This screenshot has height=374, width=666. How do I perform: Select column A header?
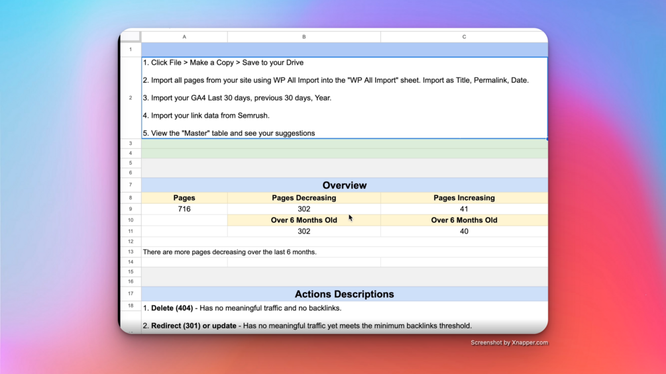click(x=184, y=37)
